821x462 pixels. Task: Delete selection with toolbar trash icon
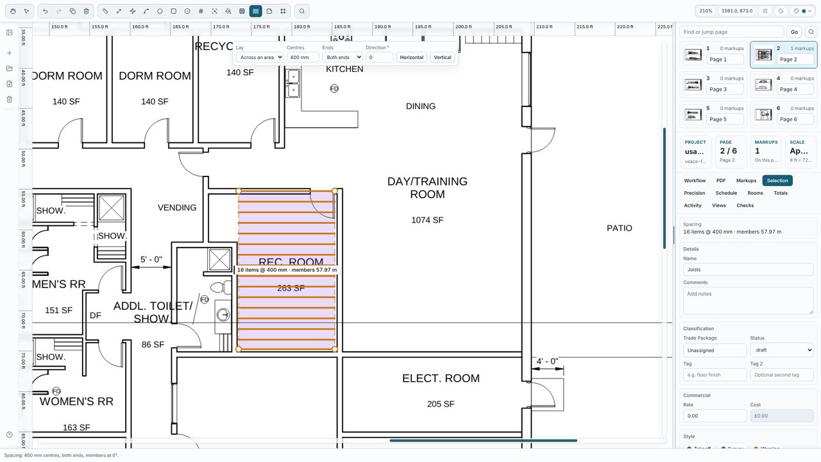87,11
